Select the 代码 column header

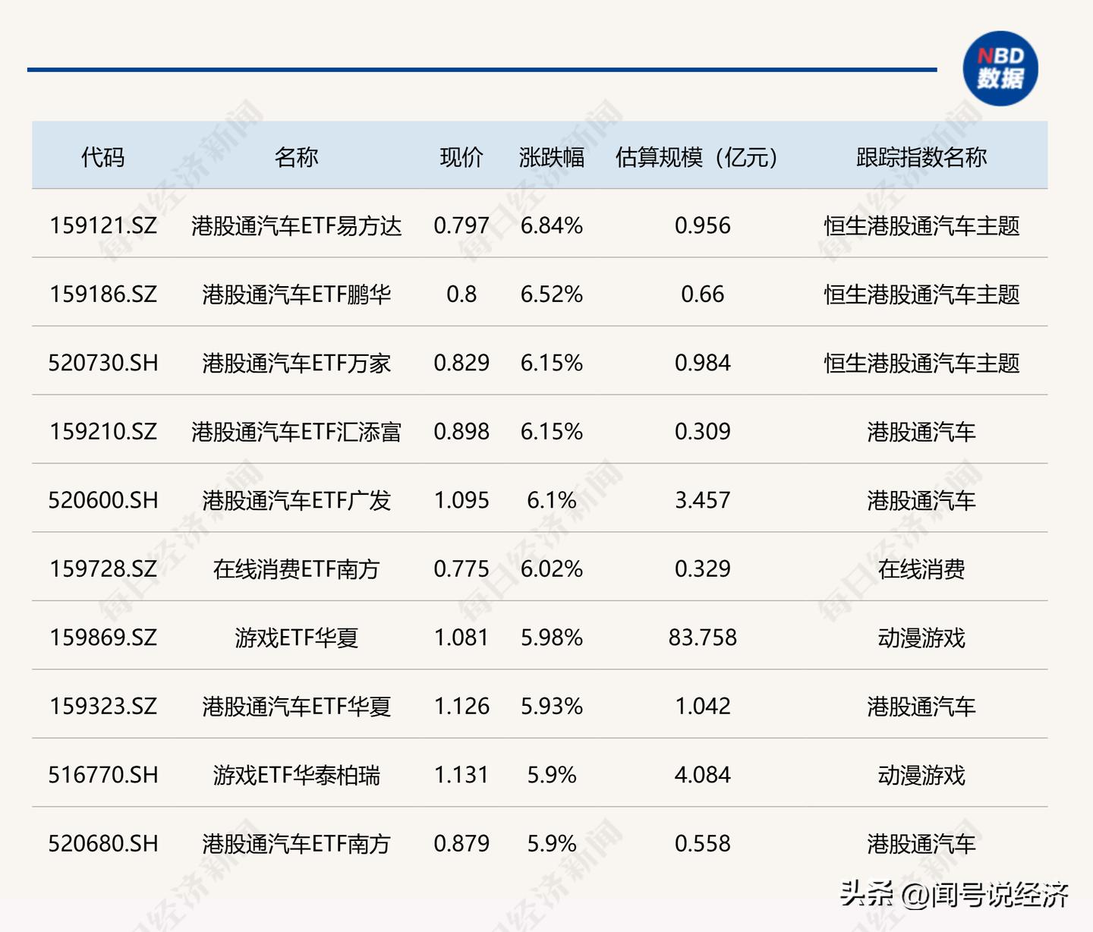pos(103,157)
